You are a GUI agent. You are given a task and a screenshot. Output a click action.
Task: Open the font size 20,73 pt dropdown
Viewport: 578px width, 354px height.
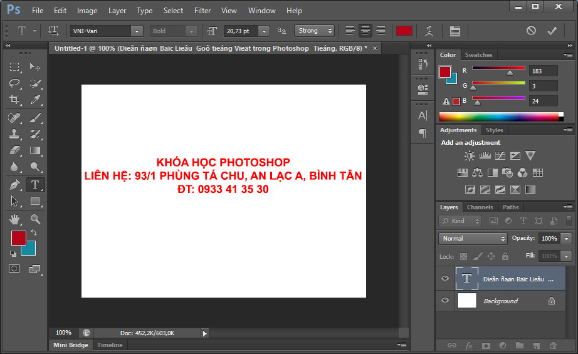click(x=264, y=31)
